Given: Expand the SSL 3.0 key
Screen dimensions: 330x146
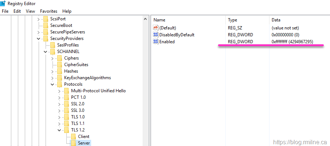Looking at the screenshot, I should [x=59, y=110].
